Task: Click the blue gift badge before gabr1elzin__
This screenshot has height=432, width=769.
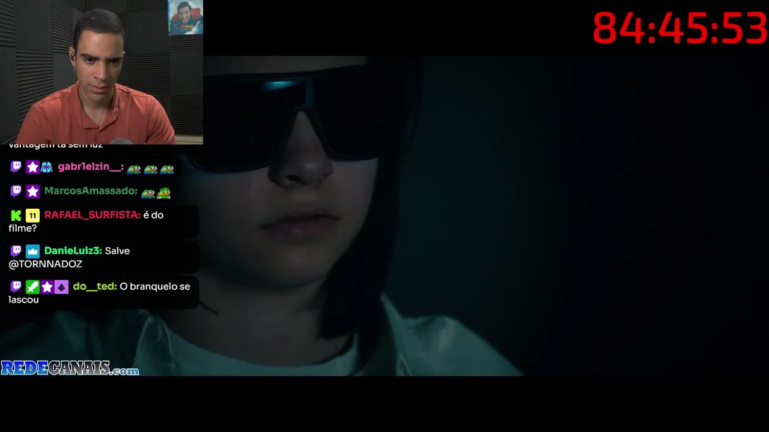Action: (47, 167)
